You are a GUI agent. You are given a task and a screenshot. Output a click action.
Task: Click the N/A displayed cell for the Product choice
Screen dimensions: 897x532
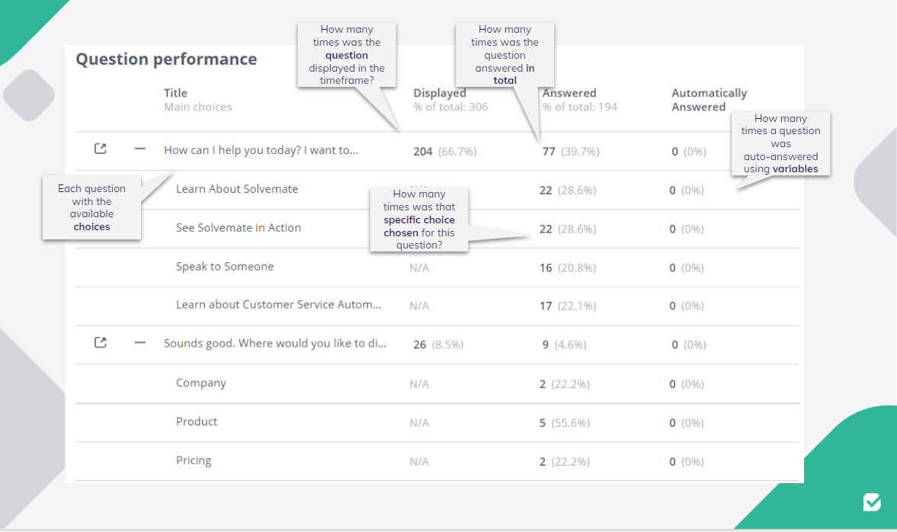pyautogui.click(x=419, y=423)
